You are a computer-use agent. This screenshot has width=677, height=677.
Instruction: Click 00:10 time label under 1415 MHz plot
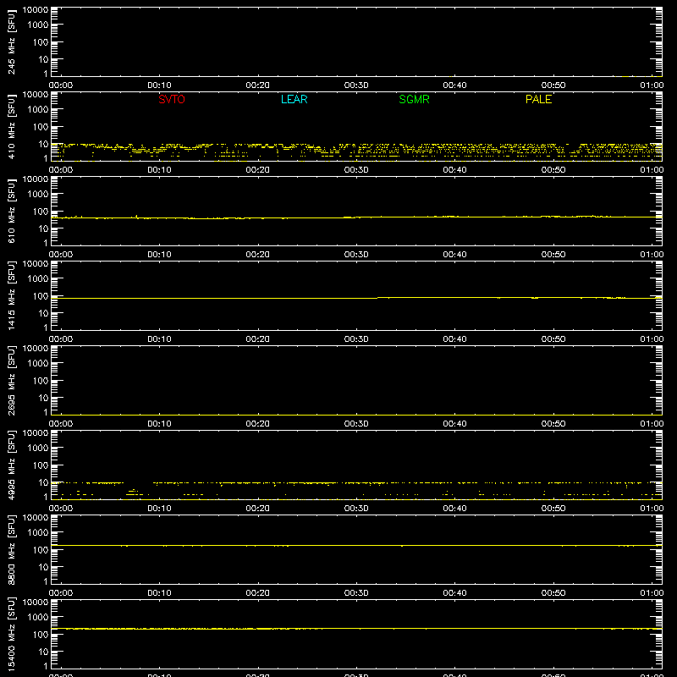click(159, 339)
